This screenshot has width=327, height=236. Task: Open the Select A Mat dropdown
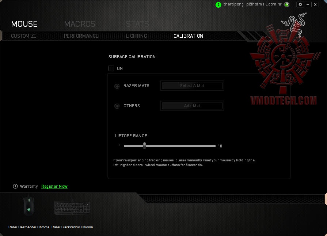tap(192, 86)
